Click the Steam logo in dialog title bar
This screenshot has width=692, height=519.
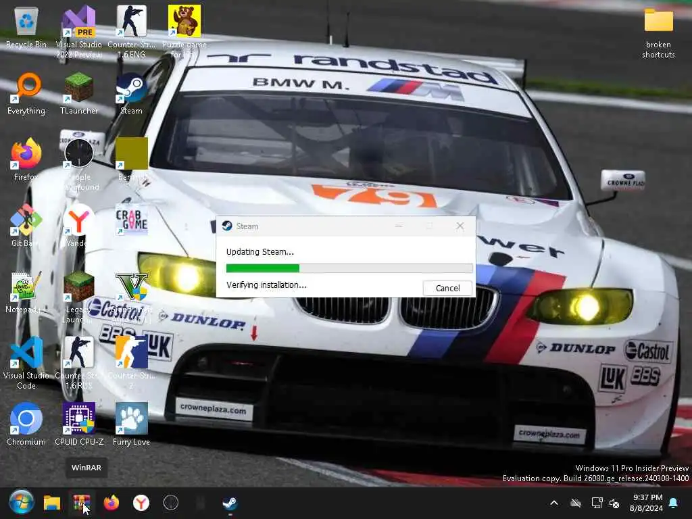tap(227, 226)
